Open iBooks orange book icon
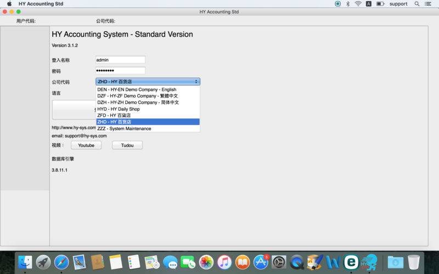Screen dimensions: 439x274 [x=243, y=262]
